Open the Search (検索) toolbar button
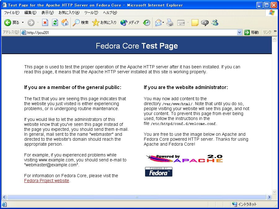Image resolution: width=279 pixels, height=209 pixels. tap(81, 23)
